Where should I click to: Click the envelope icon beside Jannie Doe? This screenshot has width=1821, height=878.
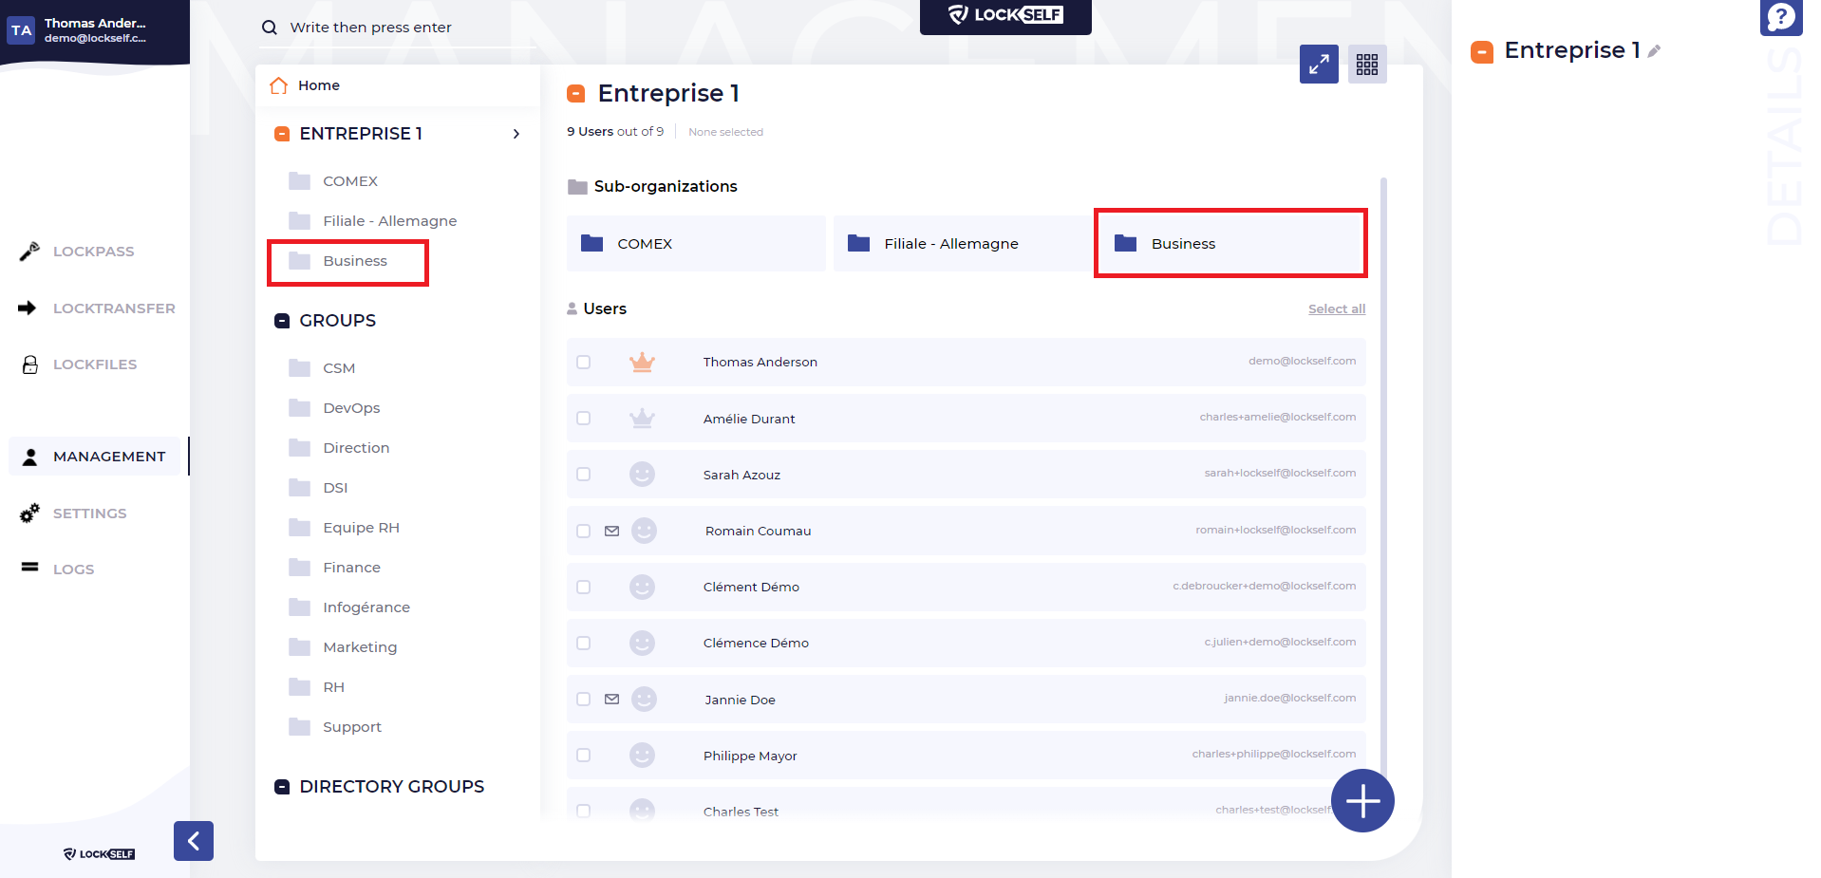612,699
